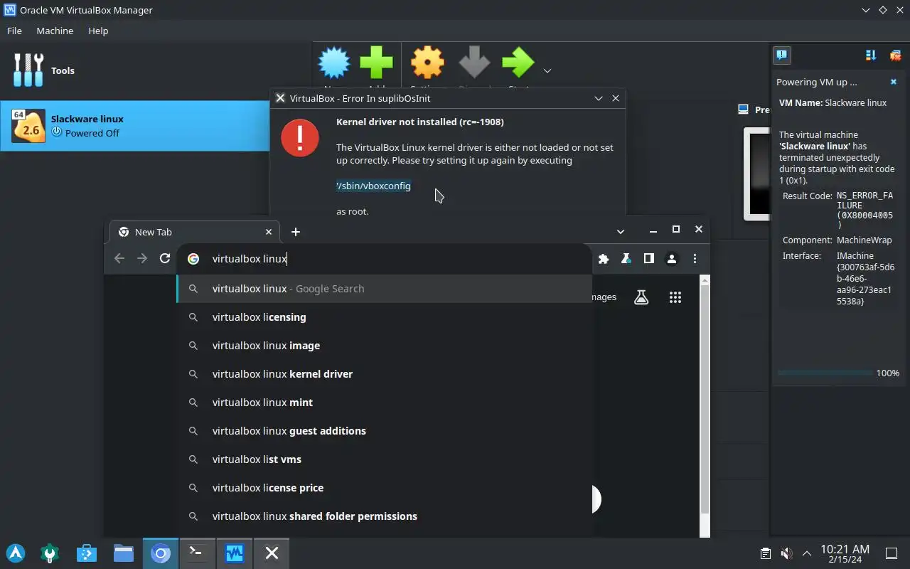Click the red error exclamation icon
This screenshot has width=910, height=569.
[300, 137]
